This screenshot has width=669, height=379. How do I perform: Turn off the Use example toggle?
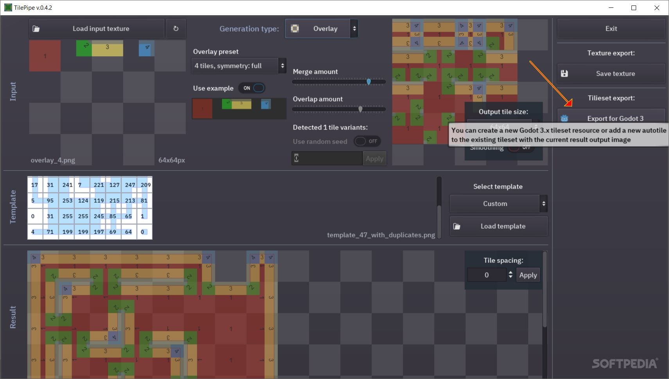tap(252, 88)
